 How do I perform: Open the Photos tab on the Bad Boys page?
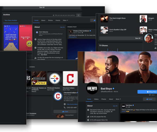click(104, 99)
